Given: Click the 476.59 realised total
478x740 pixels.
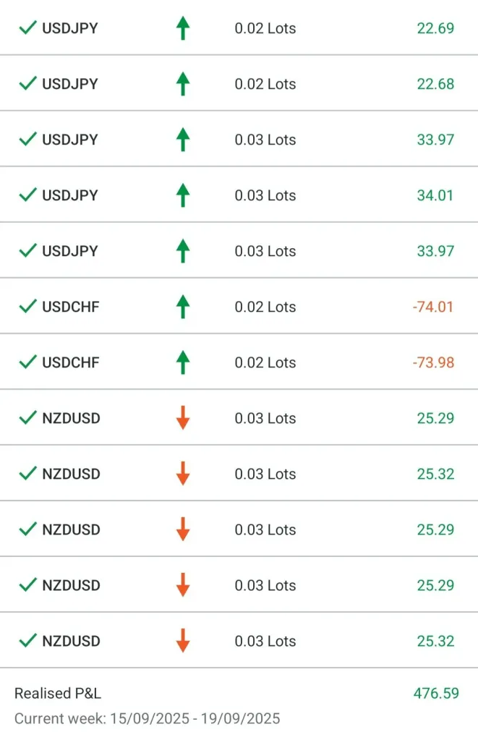Looking at the screenshot, I should (x=436, y=693).
